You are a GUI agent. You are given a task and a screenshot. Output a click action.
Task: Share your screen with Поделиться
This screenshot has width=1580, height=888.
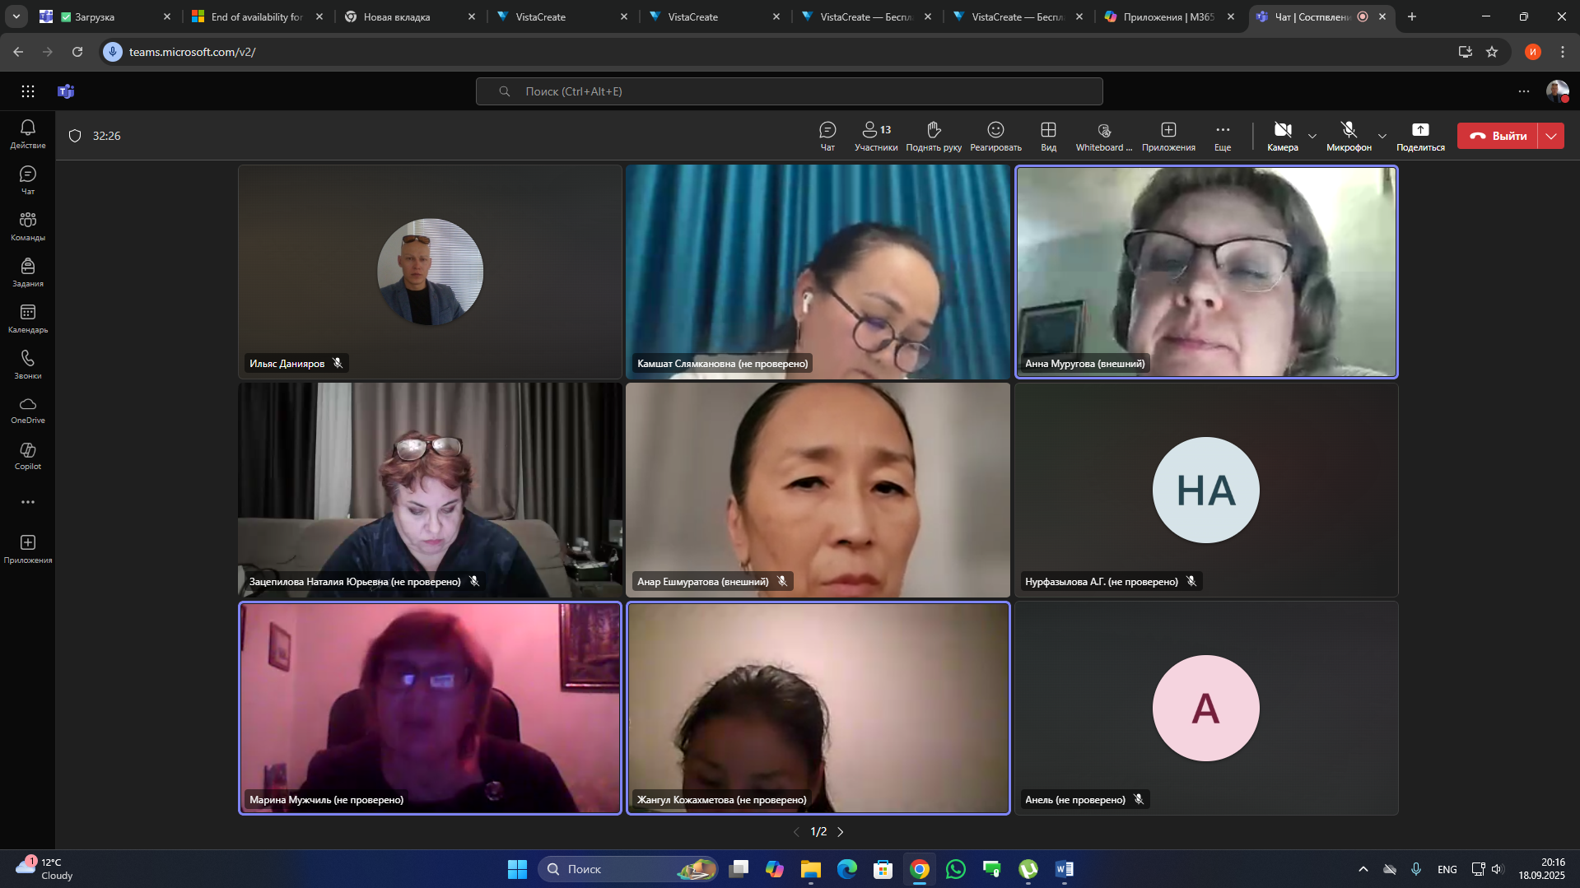tap(1420, 136)
